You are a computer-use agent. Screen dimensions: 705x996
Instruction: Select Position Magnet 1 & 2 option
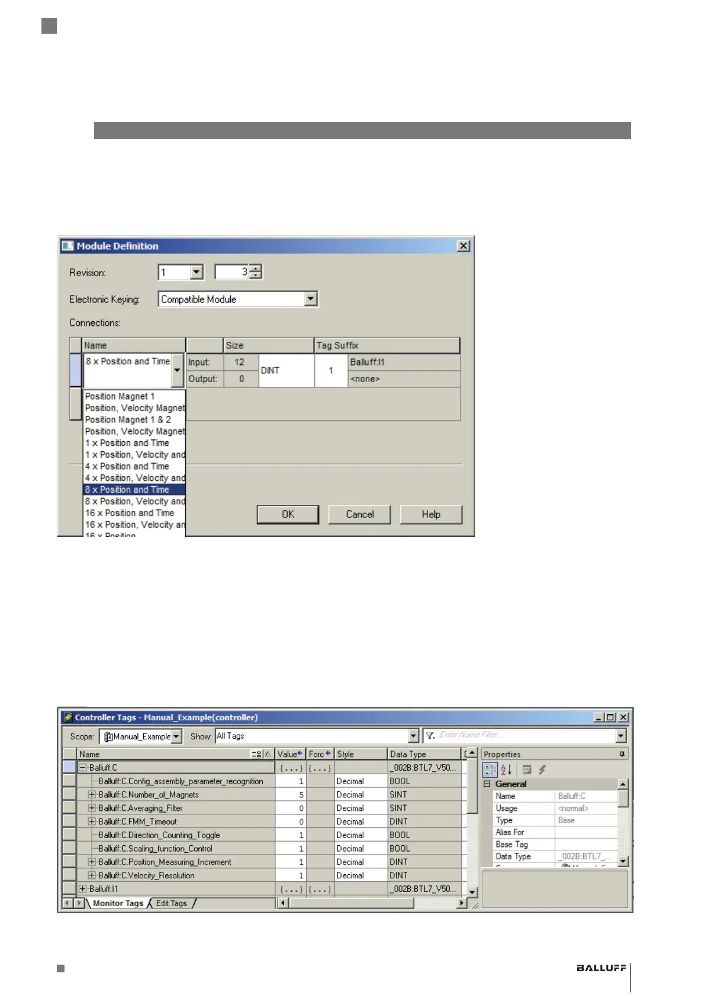(134, 419)
